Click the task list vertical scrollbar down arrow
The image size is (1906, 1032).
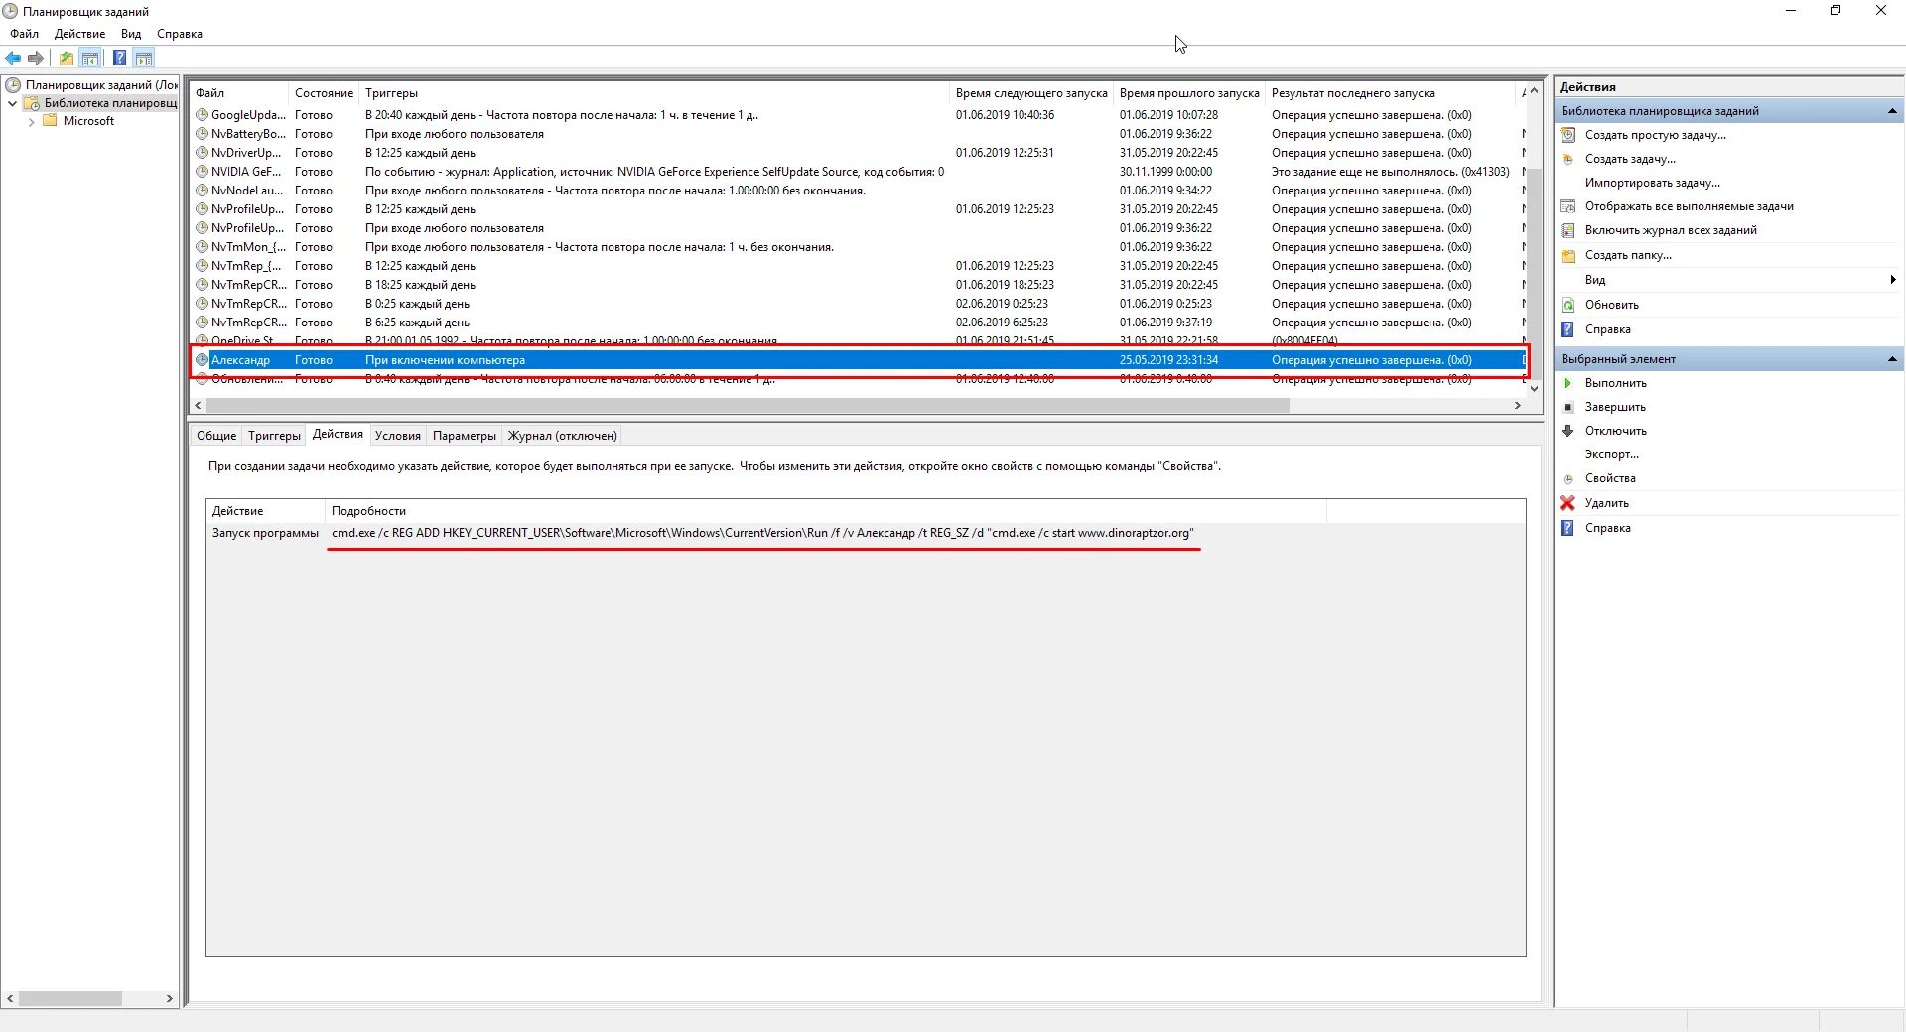tap(1534, 389)
